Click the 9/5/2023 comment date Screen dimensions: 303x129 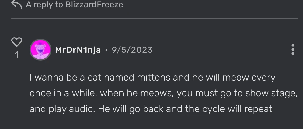[x=132, y=50]
